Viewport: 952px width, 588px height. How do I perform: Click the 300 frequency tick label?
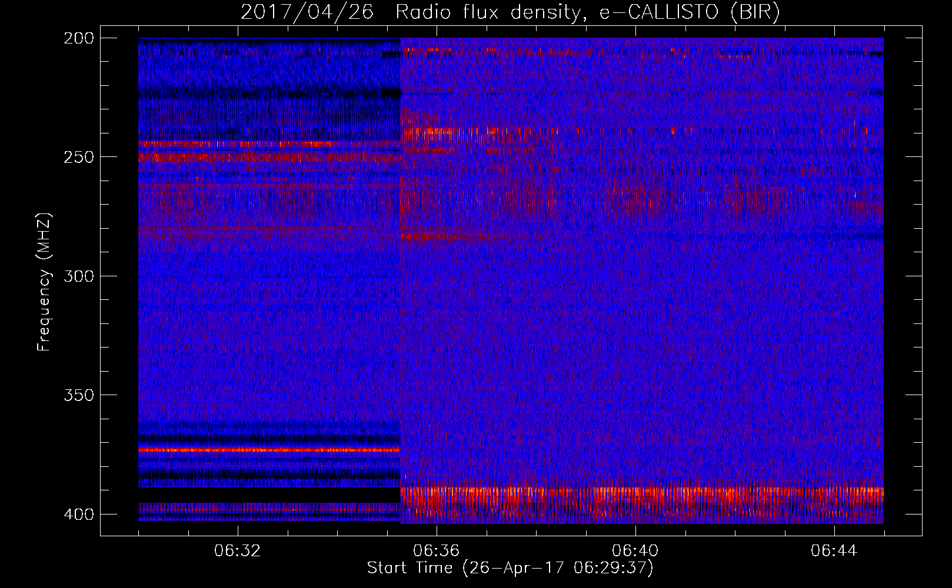(78, 276)
